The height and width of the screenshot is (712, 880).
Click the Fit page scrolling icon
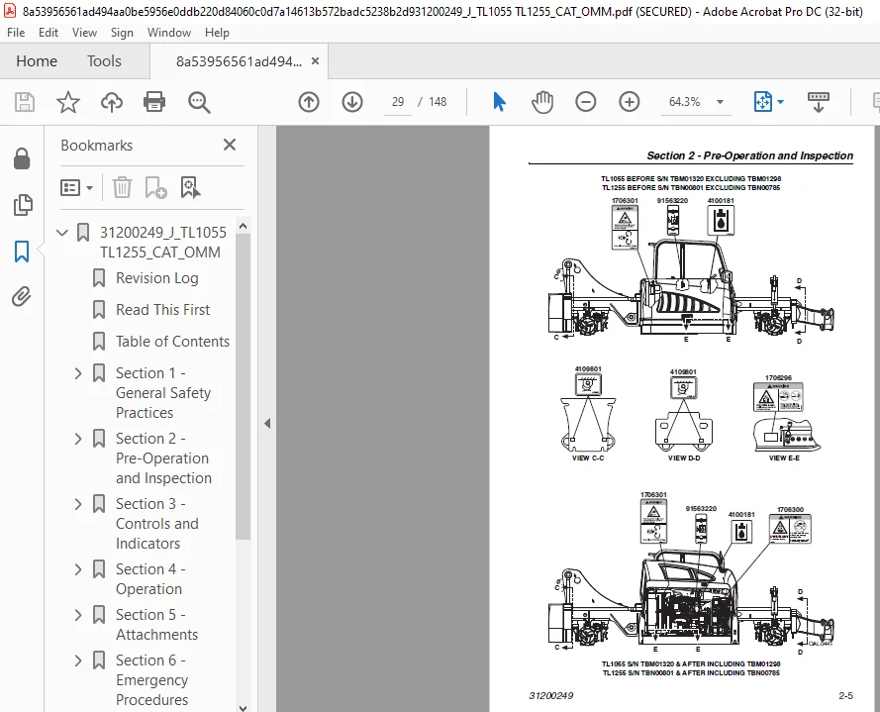pyautogui.click(x=763, y=102)
